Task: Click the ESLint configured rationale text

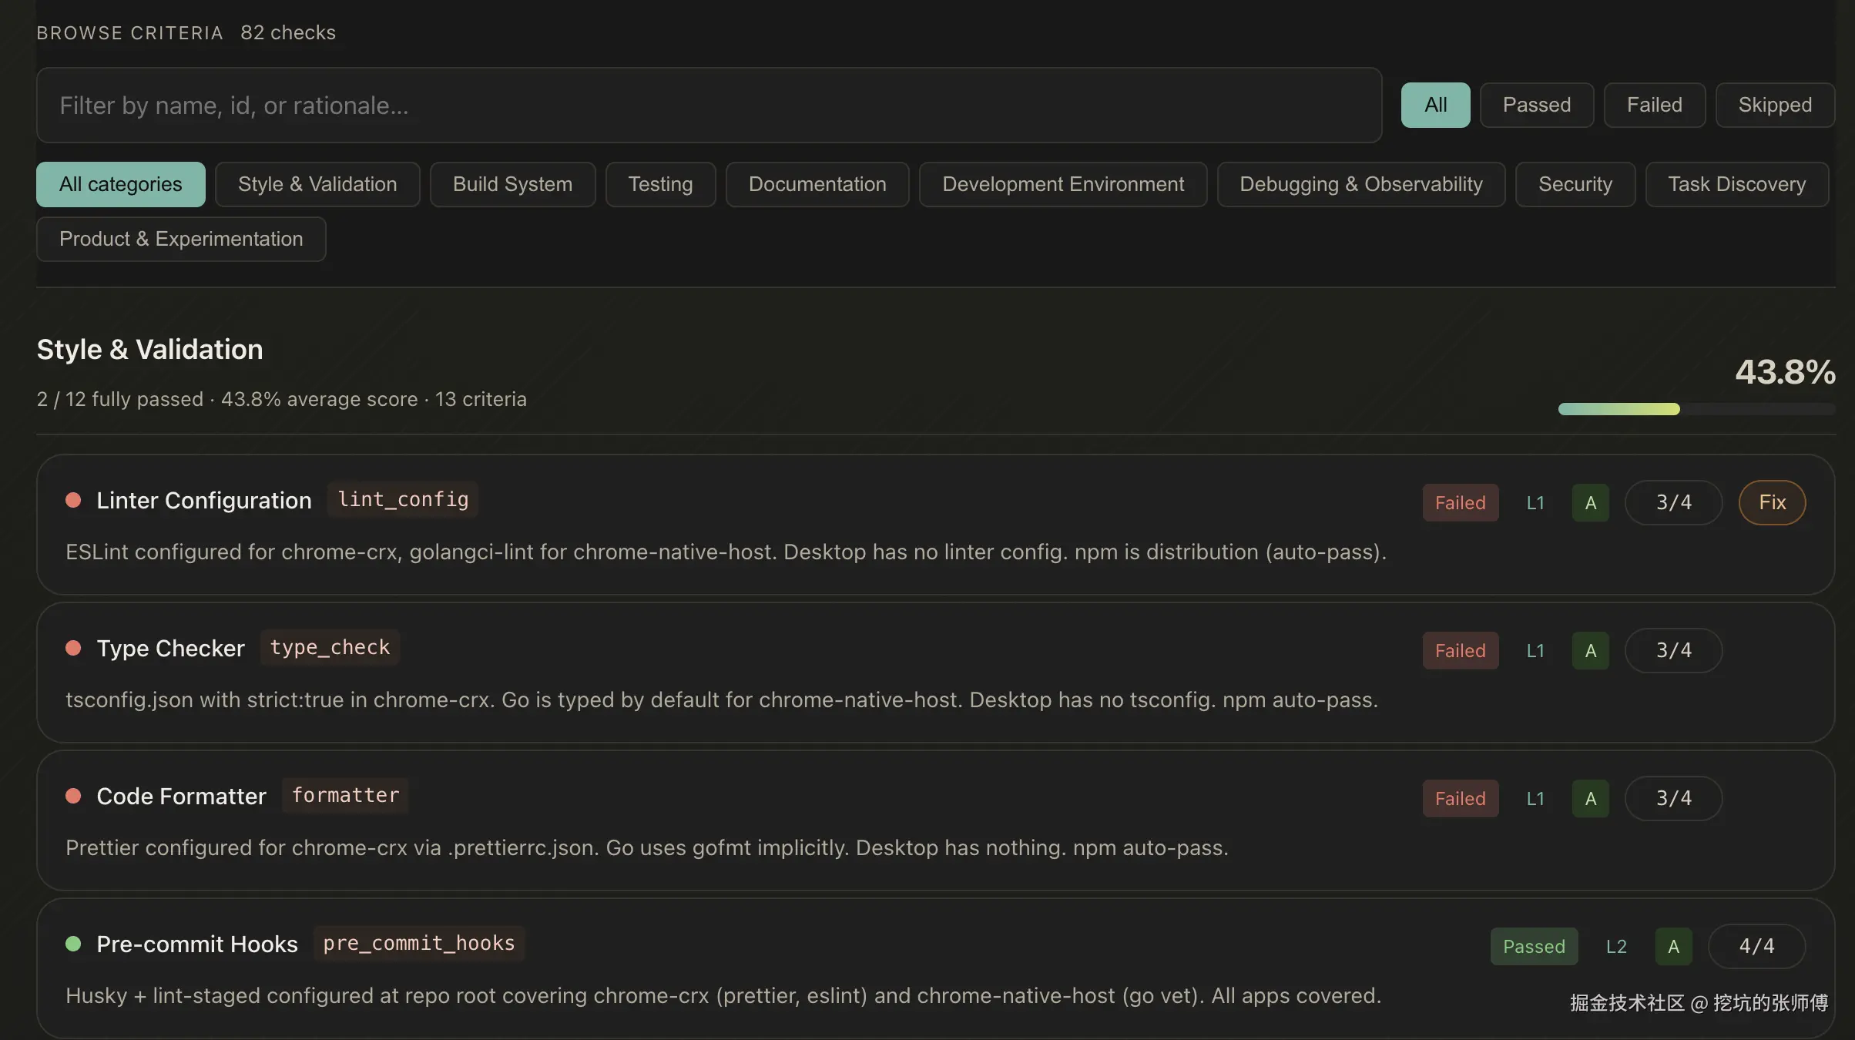Action: tap(726, 552)
